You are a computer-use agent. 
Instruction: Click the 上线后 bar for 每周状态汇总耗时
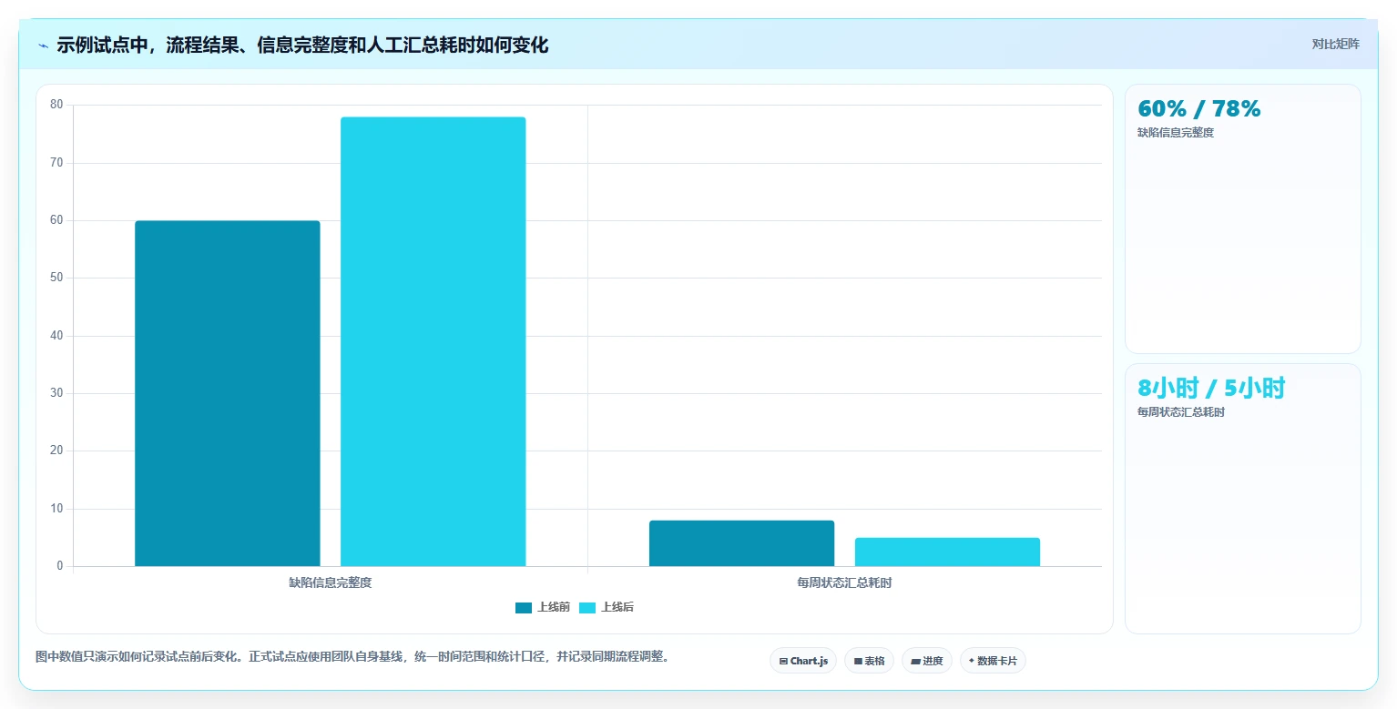948,552
